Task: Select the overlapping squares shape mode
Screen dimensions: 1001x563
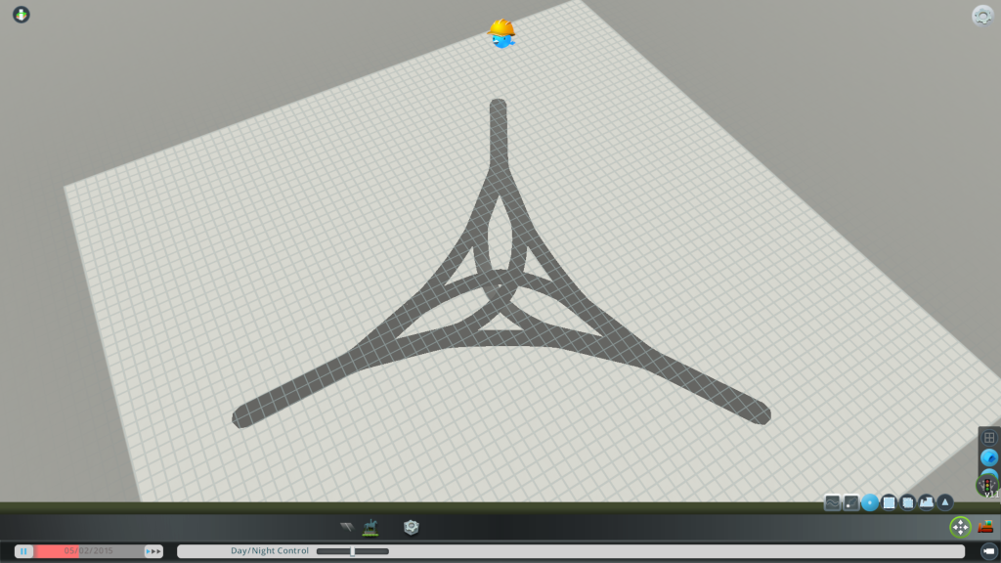Action: coord(907,502)
